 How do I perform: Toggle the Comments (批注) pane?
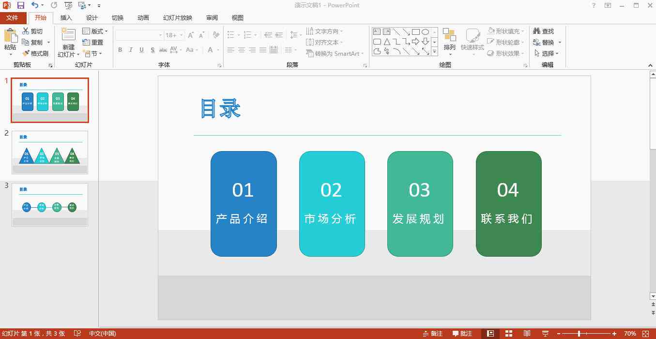coord(462,334)
